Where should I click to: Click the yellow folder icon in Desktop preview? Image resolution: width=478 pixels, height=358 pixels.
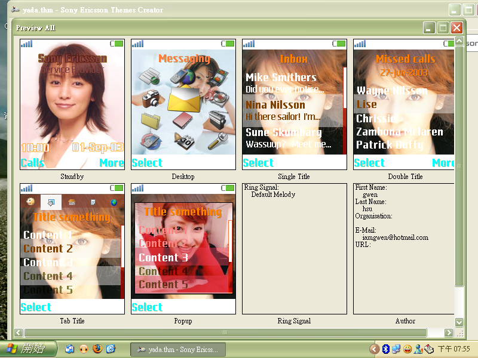coord(151,121)
